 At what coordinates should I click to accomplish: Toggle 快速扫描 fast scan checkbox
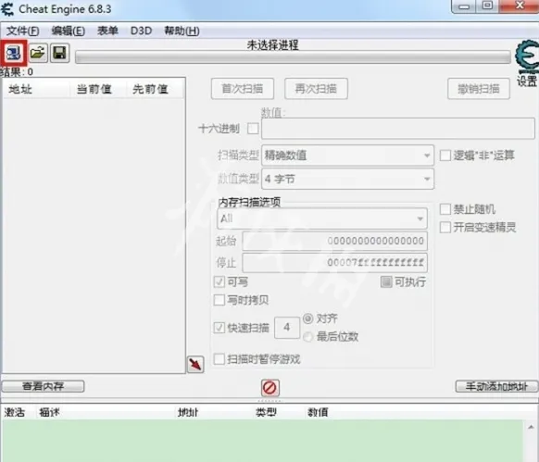[x=219, y=328]
